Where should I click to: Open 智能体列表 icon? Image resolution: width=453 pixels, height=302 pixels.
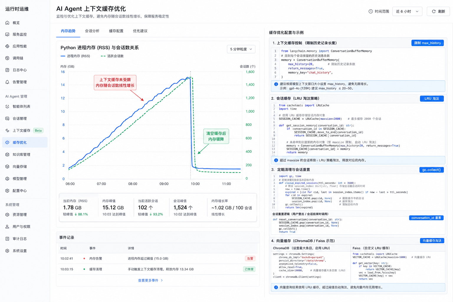coord(7,106)
